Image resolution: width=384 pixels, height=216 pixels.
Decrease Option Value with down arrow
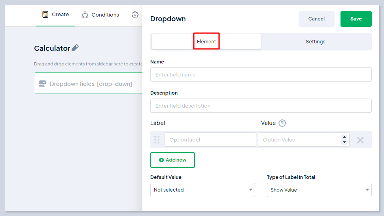tap(344, 142)
